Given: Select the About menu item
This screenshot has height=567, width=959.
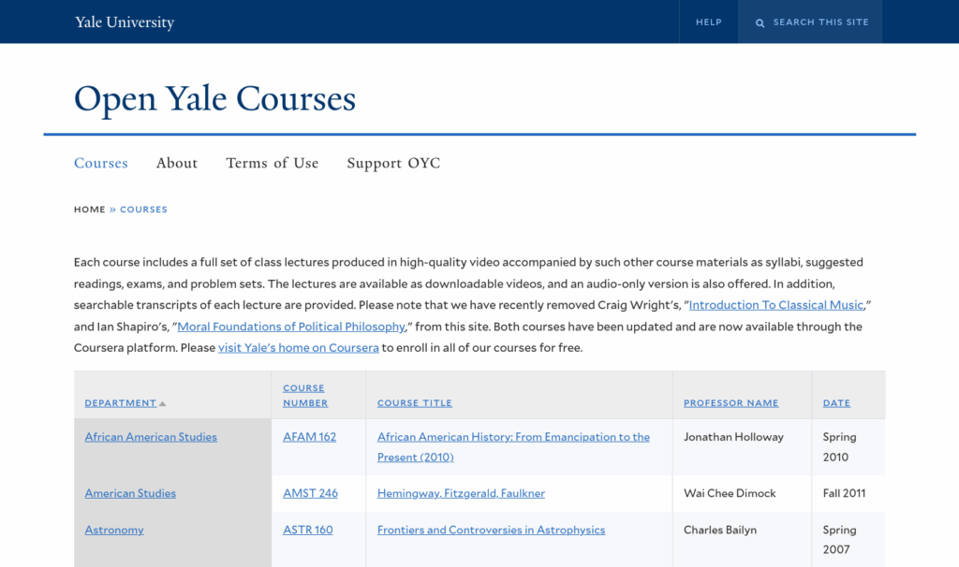Looking at the screenshot, I should pyautogui.click(x=176, y=163).
